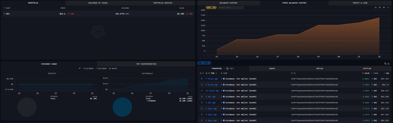This screenshot has width=393, height=123.
Task: Go to previous transfers page arrow
Action: 224,68
